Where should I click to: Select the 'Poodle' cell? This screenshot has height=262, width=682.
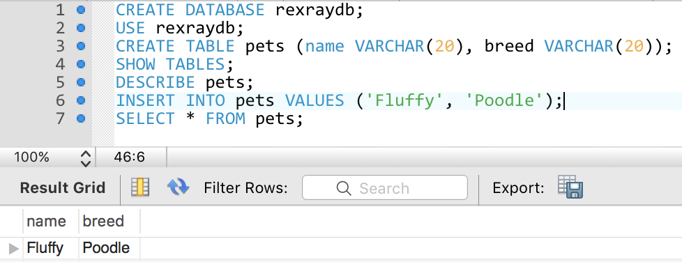tap(106, 248)
